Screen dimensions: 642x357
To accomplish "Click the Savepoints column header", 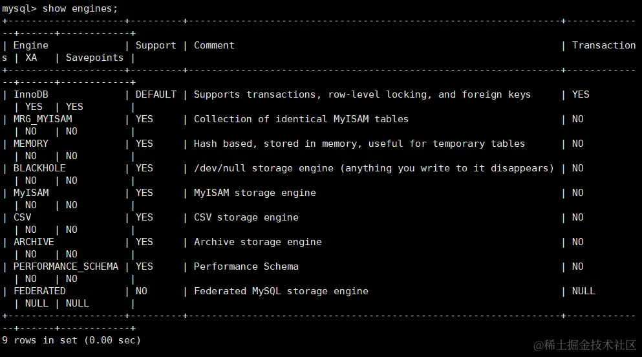I will tap(94, 58).
